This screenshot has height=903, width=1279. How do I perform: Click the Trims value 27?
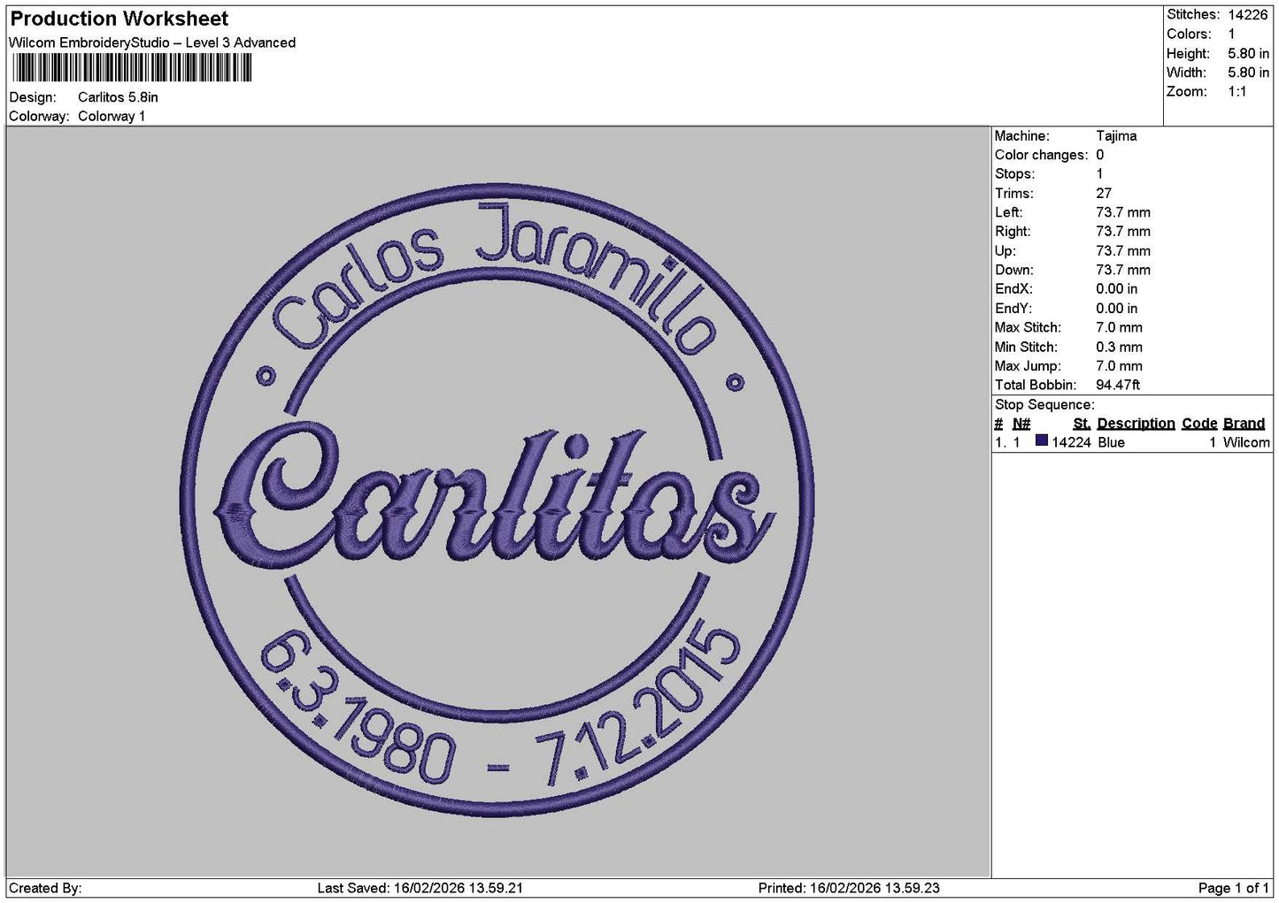(x=1104, y=194)
